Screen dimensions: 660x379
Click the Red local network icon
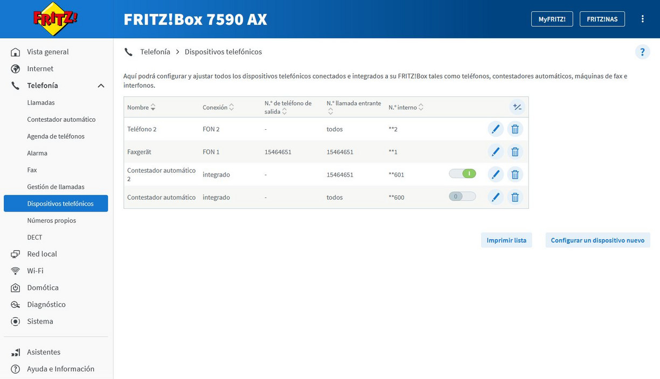[x=16, y=254]
